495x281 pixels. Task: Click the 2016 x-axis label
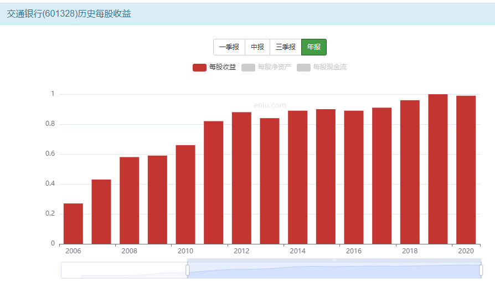354,251
